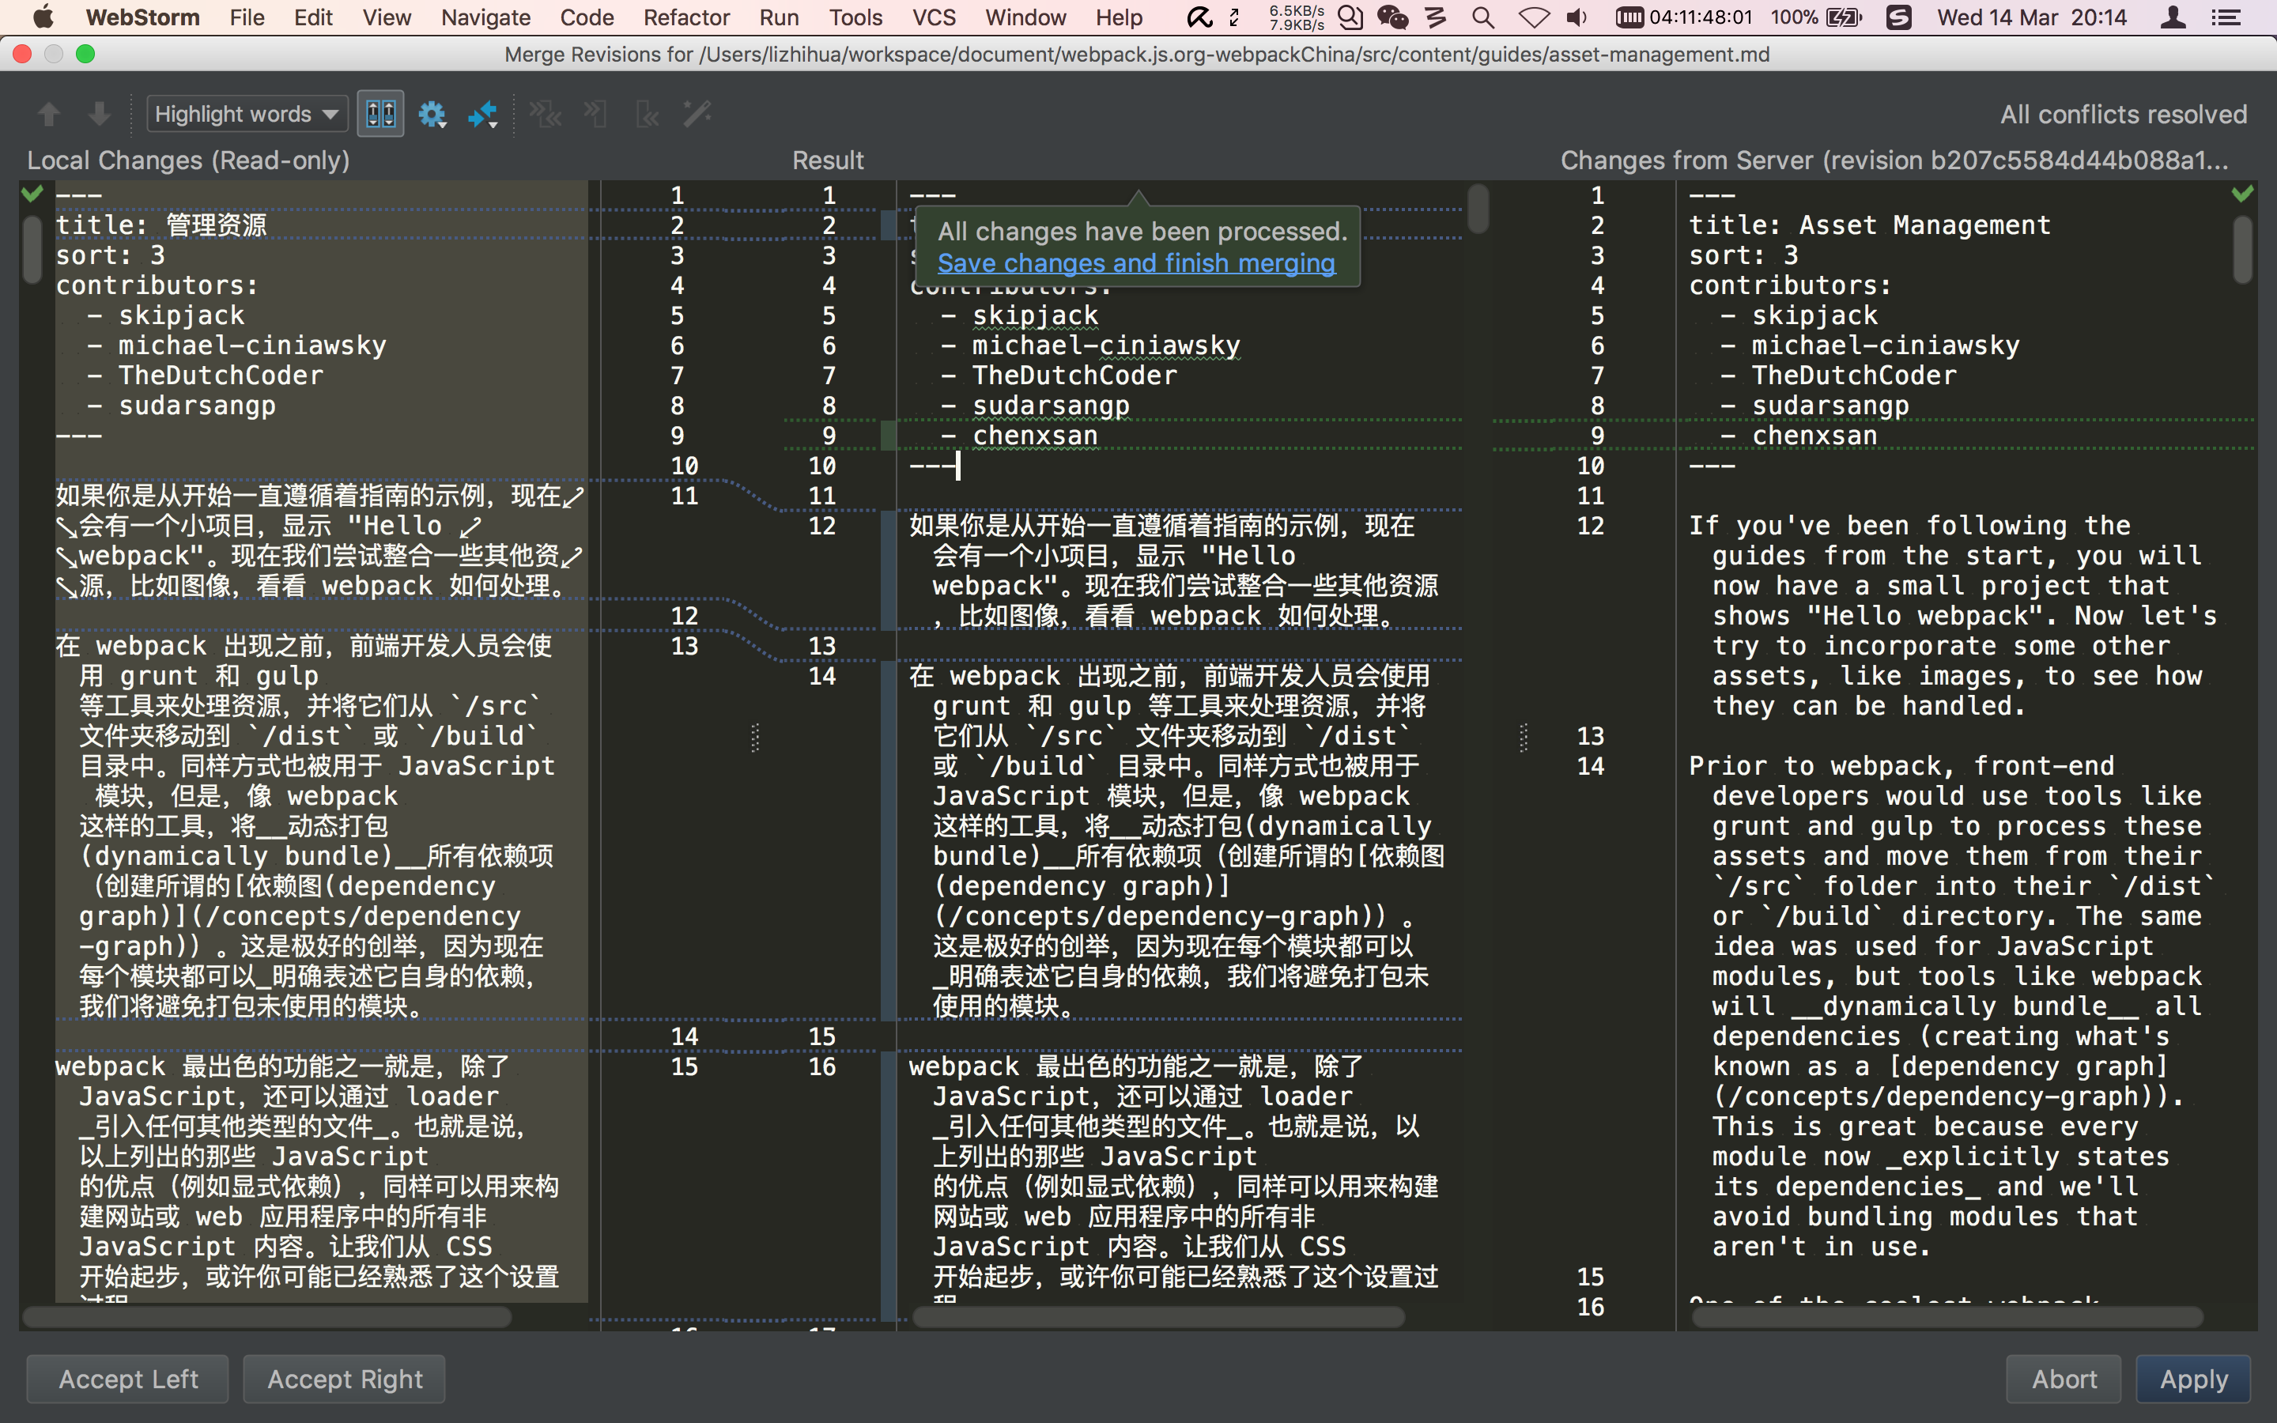Click the Sogou input method S icon

(1899, 17)
